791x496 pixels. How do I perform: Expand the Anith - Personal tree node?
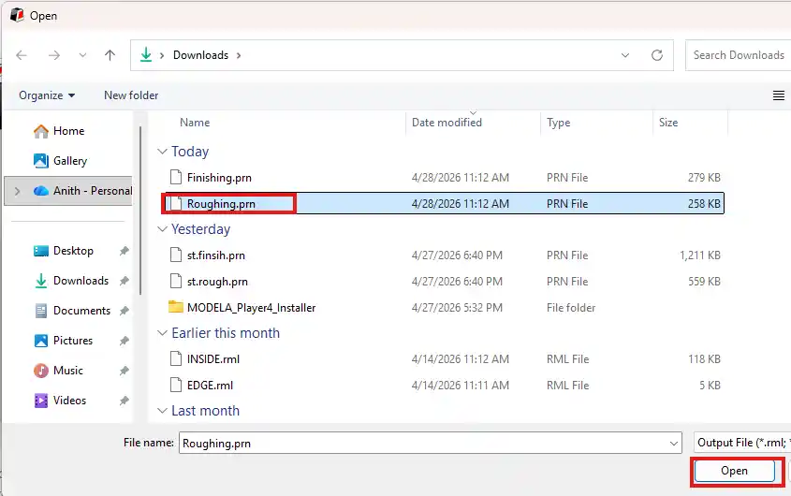[17, 191]
